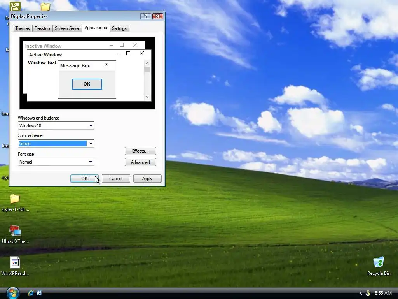
Task: Click the Active Window preview title text
Action: (45, 55)
